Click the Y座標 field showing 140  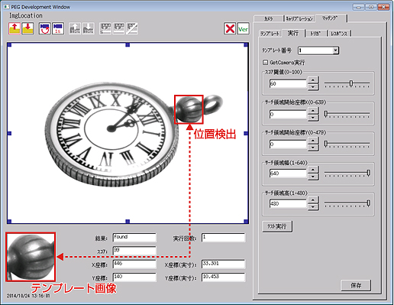(134, 277)
